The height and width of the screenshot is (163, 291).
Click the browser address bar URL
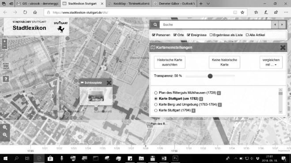pyautogui.click(x=80, y=13)
